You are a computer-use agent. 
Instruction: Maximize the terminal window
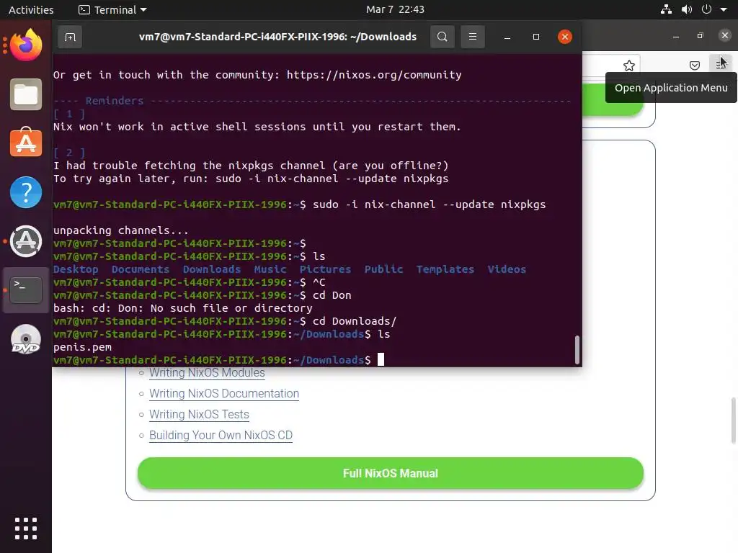point(535,37)
